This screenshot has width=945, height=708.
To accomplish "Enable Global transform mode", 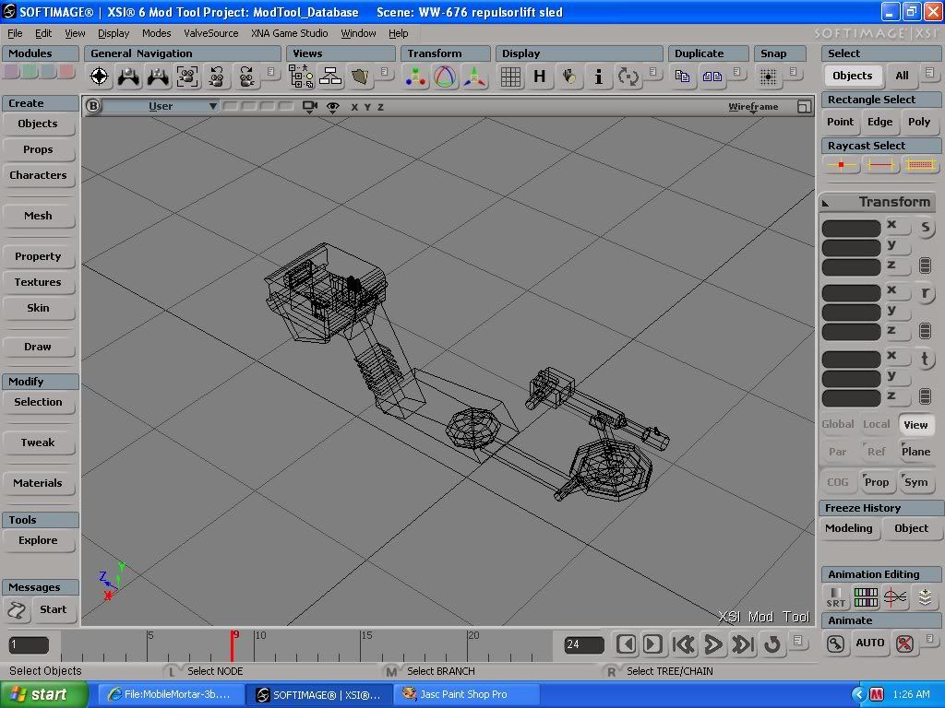I will tap(838, 424).
